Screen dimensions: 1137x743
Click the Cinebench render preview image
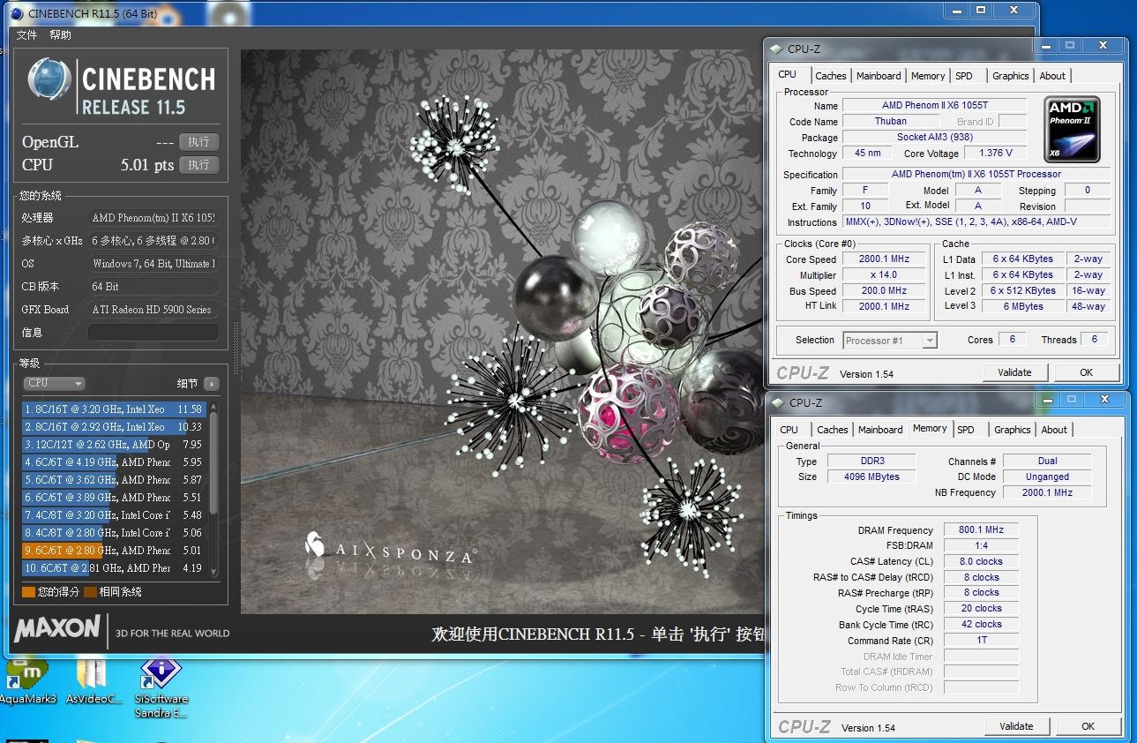[x=503, y=331]
